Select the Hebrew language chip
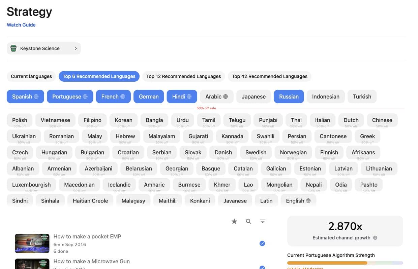Screen dimensions: 418x269 125,136
